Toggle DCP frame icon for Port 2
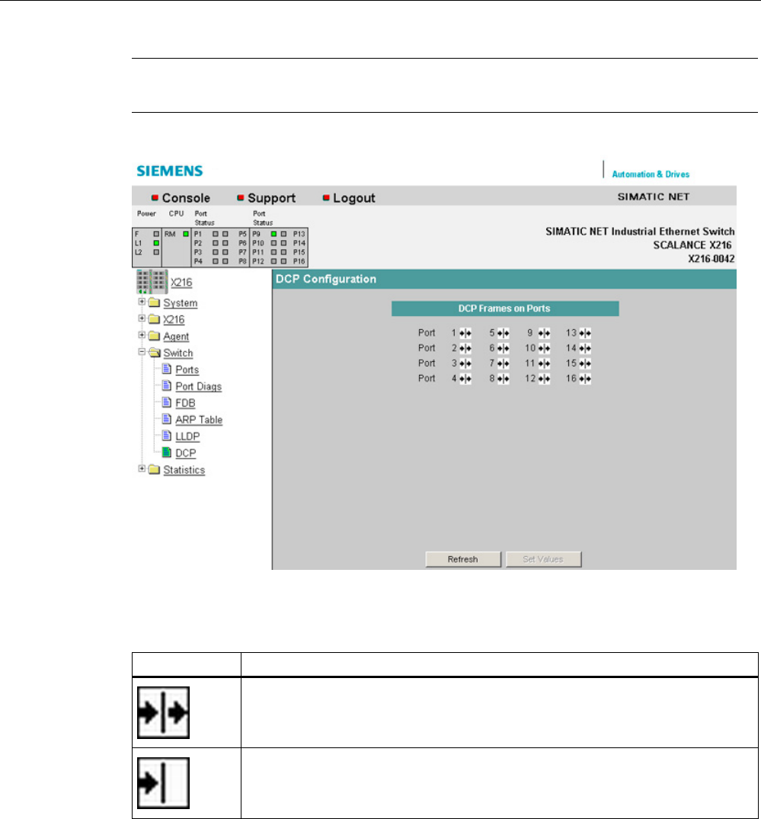Viewport: 761px width, 819px height. pyautogui.click(x=465, y=348)
